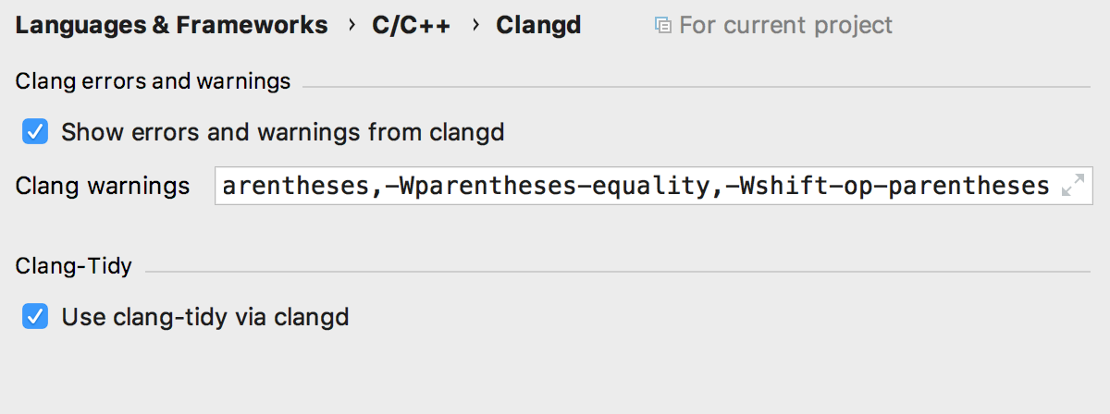
Task: Click separator line beside 'Clang-Tidy' heading
Action: click(x=618, y=272)
